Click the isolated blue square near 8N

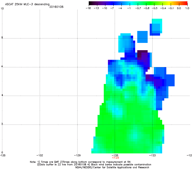pyautogui.click(x=142, y=37)
